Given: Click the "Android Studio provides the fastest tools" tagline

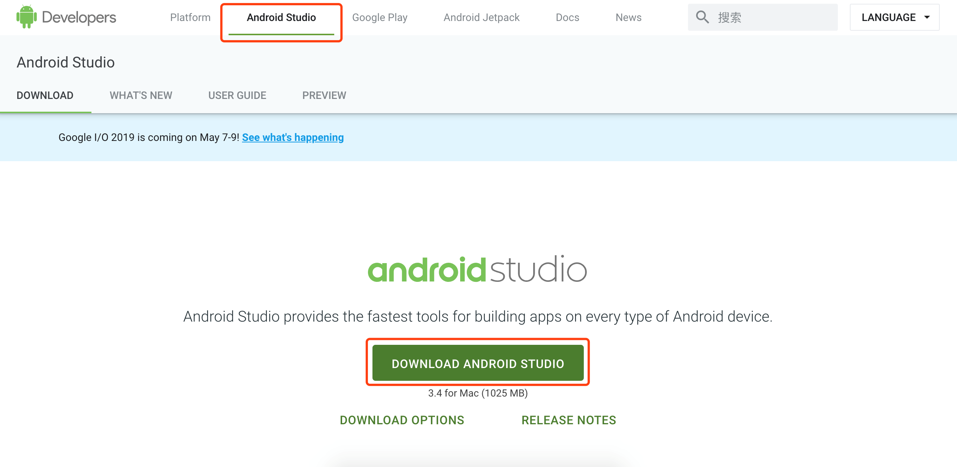Looking at the screenshot, I should (478, 316).
